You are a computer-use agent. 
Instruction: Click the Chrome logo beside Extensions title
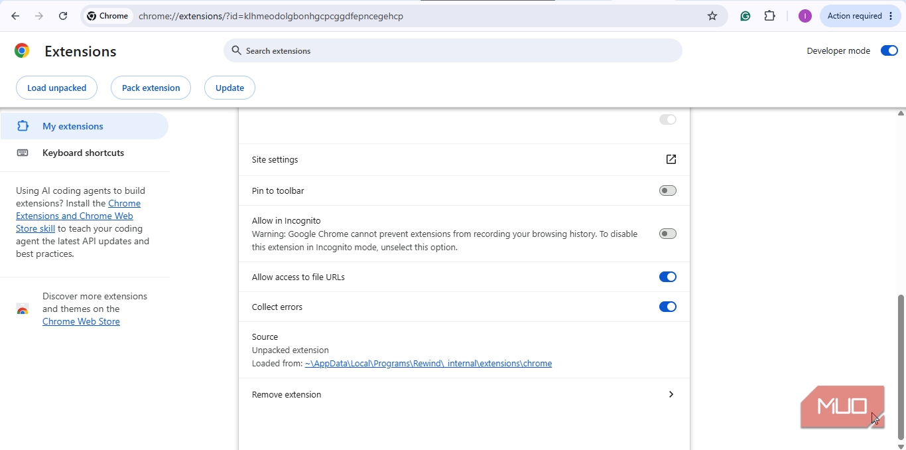tap(22, 51)
